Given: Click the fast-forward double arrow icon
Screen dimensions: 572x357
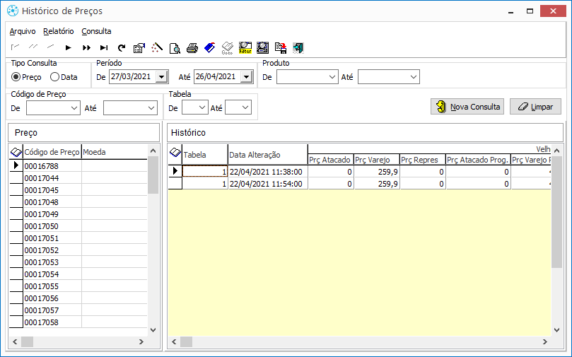Looking at the screenshot, I should coord(86,47).
